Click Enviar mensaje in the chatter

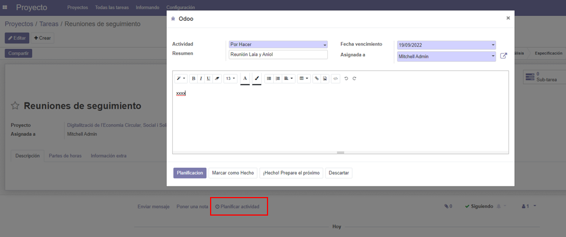[153, 207]
